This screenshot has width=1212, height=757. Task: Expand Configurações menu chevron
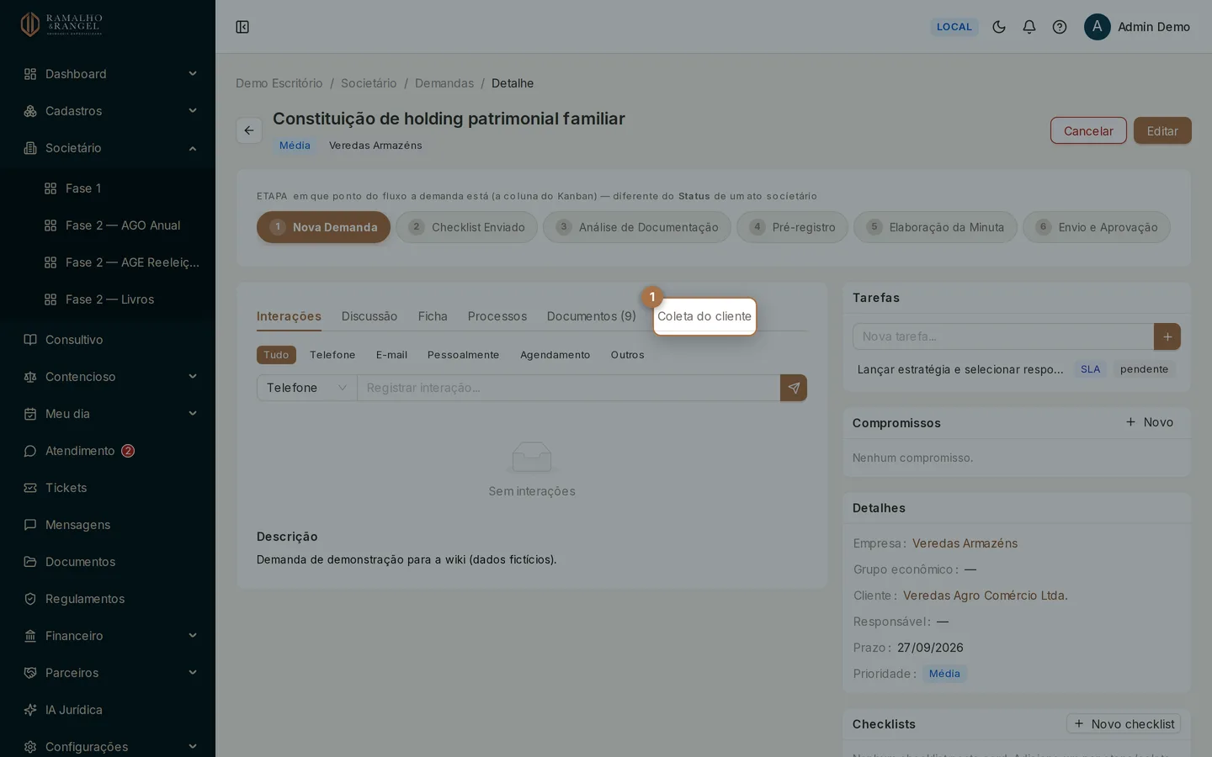[x=193, y=747]
